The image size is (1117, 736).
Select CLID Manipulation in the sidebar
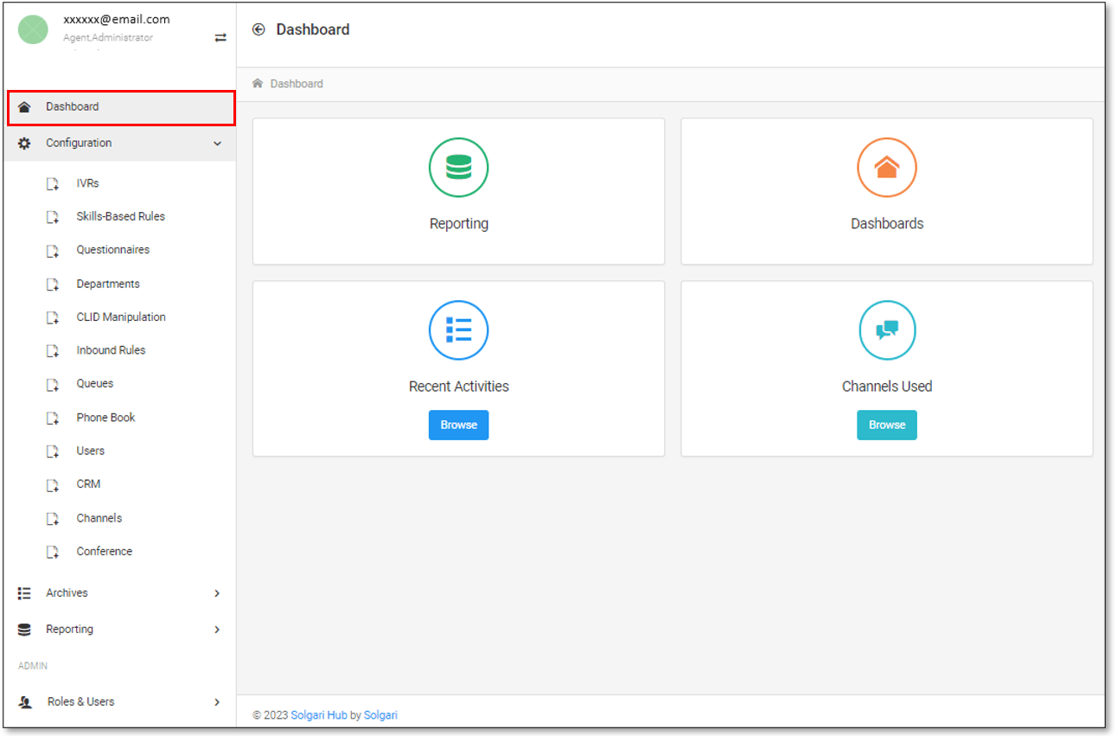[x=120, y=317]
